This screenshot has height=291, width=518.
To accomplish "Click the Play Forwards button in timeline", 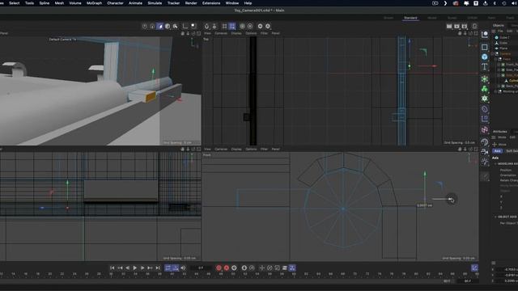I will point(135,268).
